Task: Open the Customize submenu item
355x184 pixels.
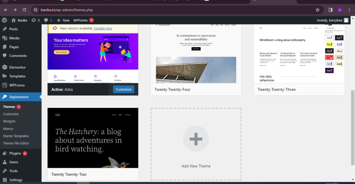Action: [x=11, y=114]
